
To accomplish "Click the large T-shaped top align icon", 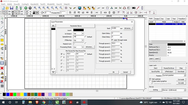I will tap(150, 12).
